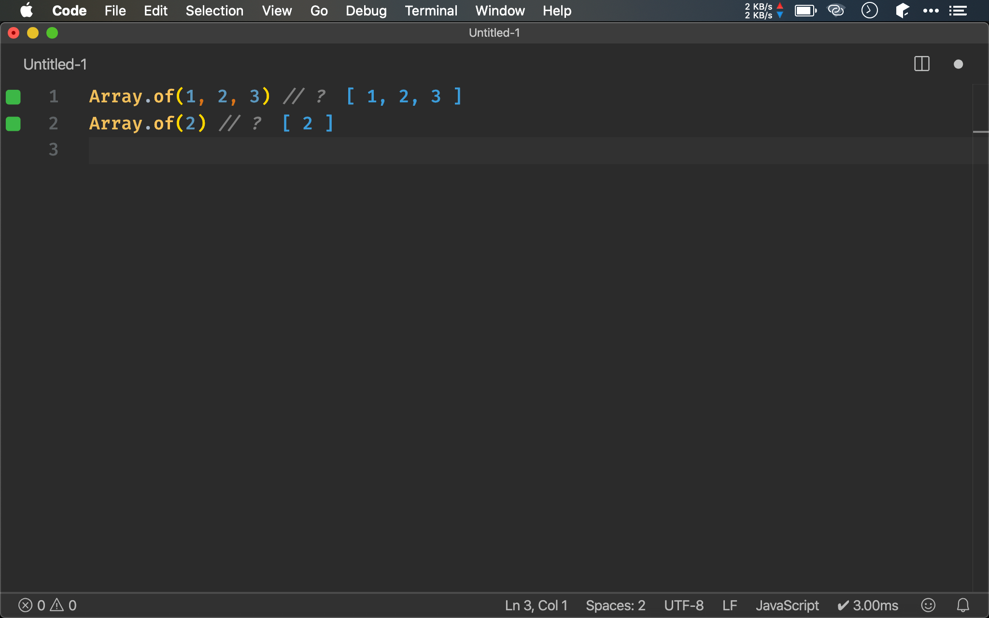Open the Terminal menu
989x618 pixels.
431,11
